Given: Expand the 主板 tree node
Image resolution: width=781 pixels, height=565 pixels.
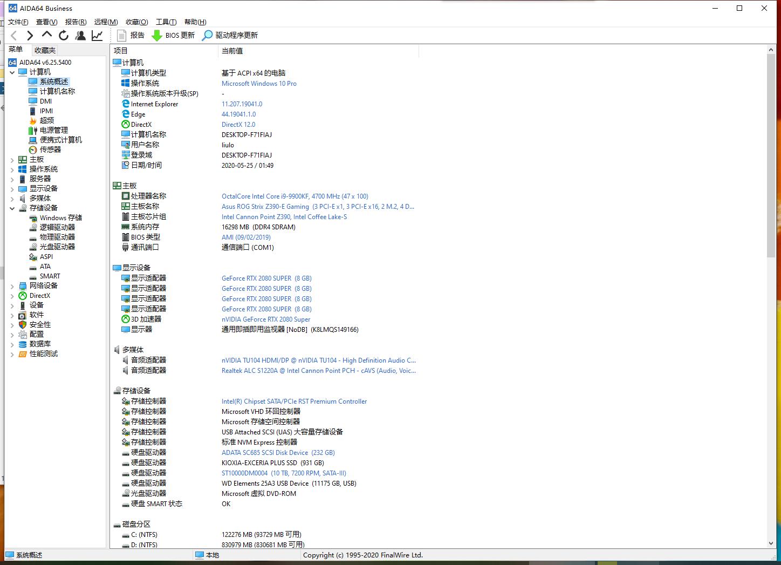Looking at the screenshot, I should point(12,160).
